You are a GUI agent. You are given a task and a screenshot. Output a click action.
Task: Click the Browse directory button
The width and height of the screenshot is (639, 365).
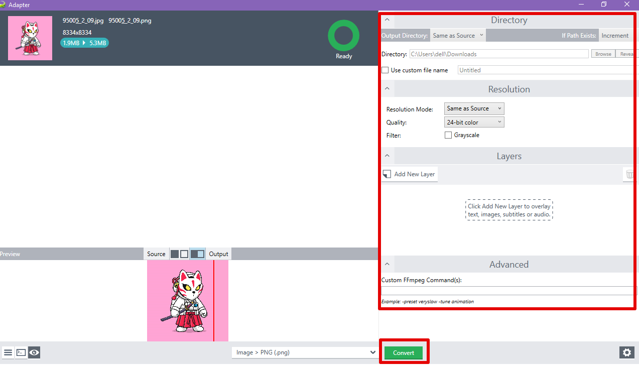[603, 54]
